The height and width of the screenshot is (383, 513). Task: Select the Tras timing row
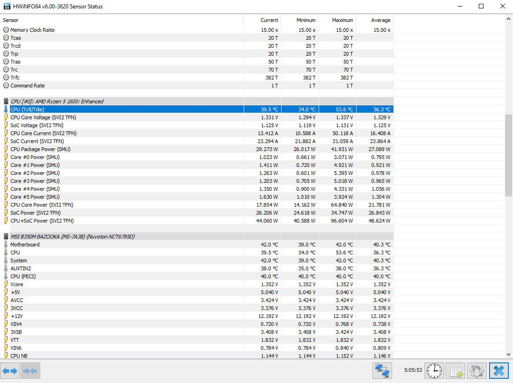[197, 62]
